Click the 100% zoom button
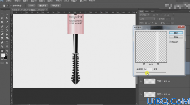Screen dimensions: 190x105 point(31,6)
